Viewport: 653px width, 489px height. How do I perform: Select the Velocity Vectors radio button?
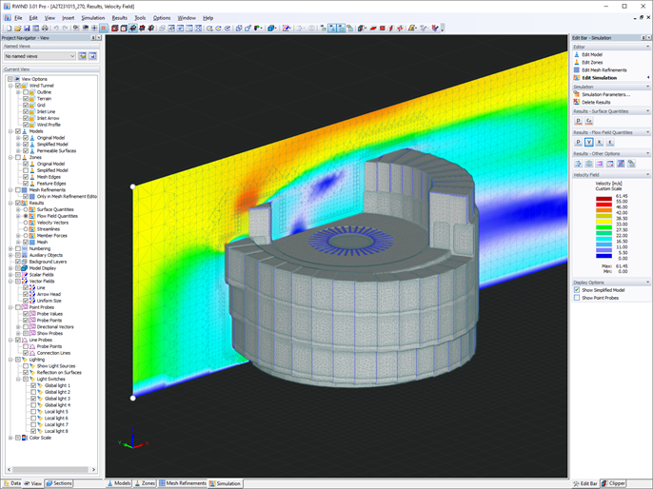click(x=26, y=223)
